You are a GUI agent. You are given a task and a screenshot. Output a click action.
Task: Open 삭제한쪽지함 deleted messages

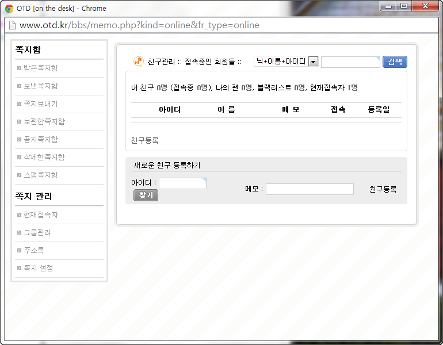coord(44,157)
